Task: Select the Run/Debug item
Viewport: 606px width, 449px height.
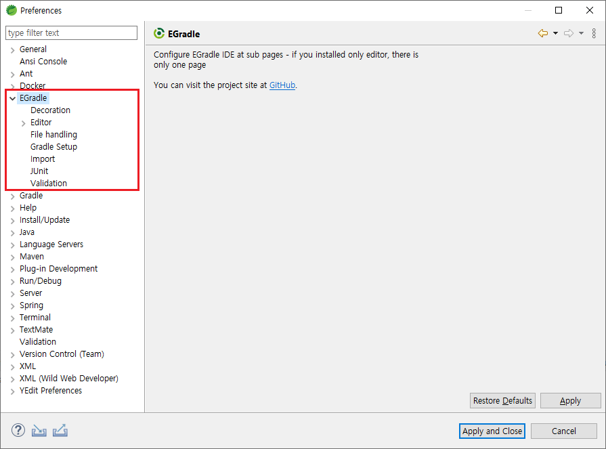Action: point(41,281)
